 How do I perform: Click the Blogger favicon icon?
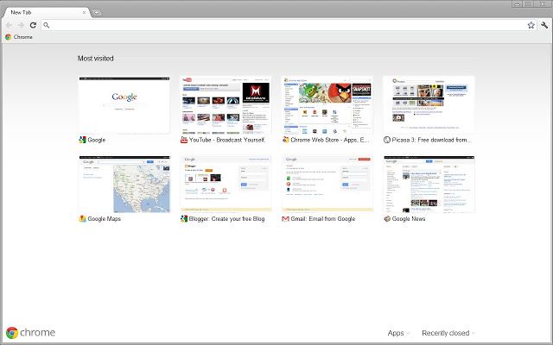(184, 218)
